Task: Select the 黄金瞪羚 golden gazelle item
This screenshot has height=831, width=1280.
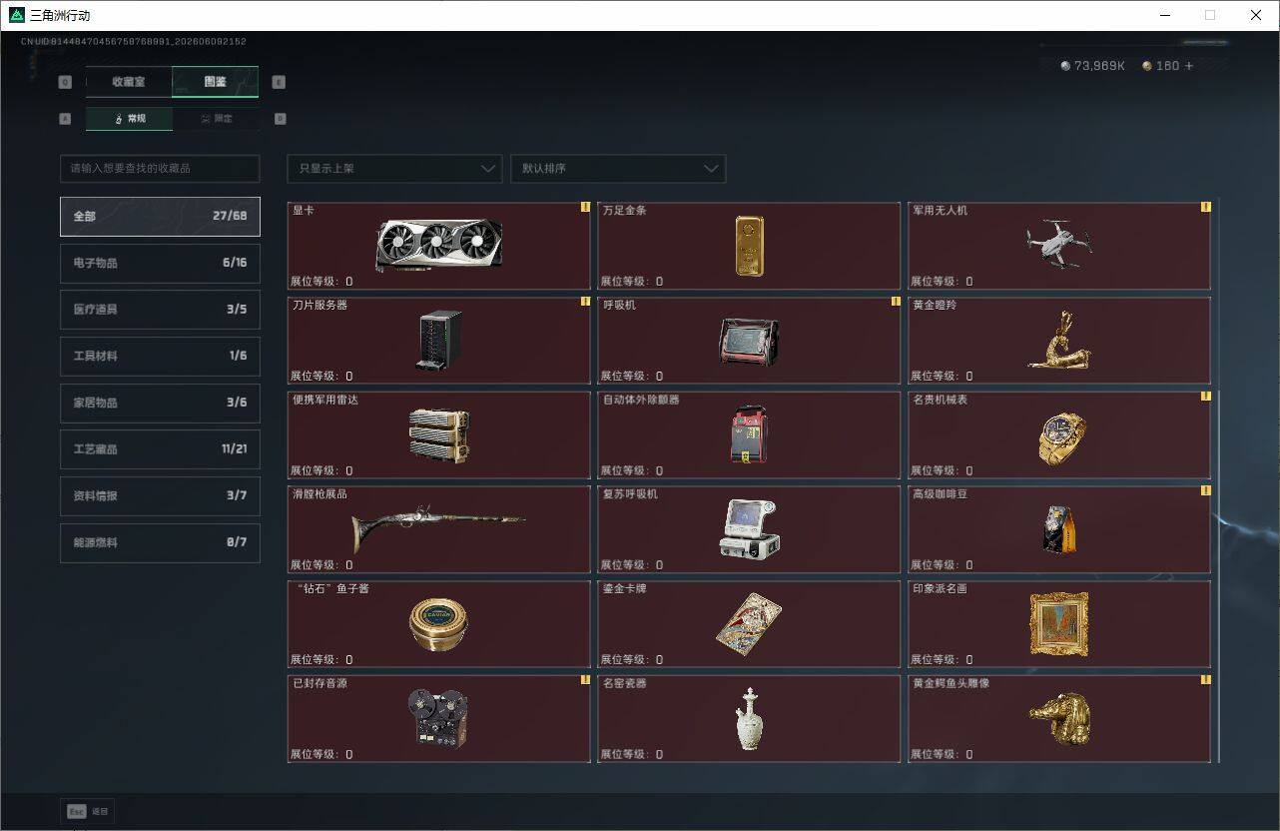Action: coord(1059,341)
